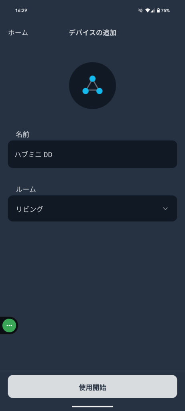Go back via ホーム link

click(x=18, y=33)
